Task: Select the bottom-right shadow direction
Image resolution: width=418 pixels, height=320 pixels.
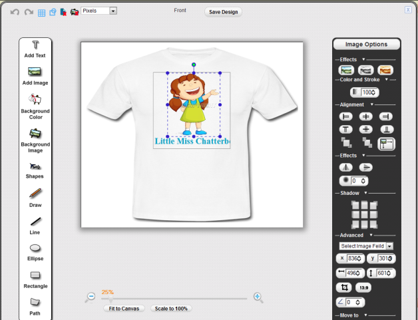Action: point(373,224)
